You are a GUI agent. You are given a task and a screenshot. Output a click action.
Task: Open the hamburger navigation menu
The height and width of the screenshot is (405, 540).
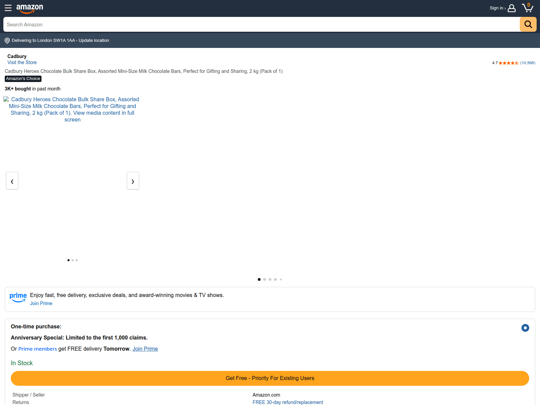(x=8, y=8)
